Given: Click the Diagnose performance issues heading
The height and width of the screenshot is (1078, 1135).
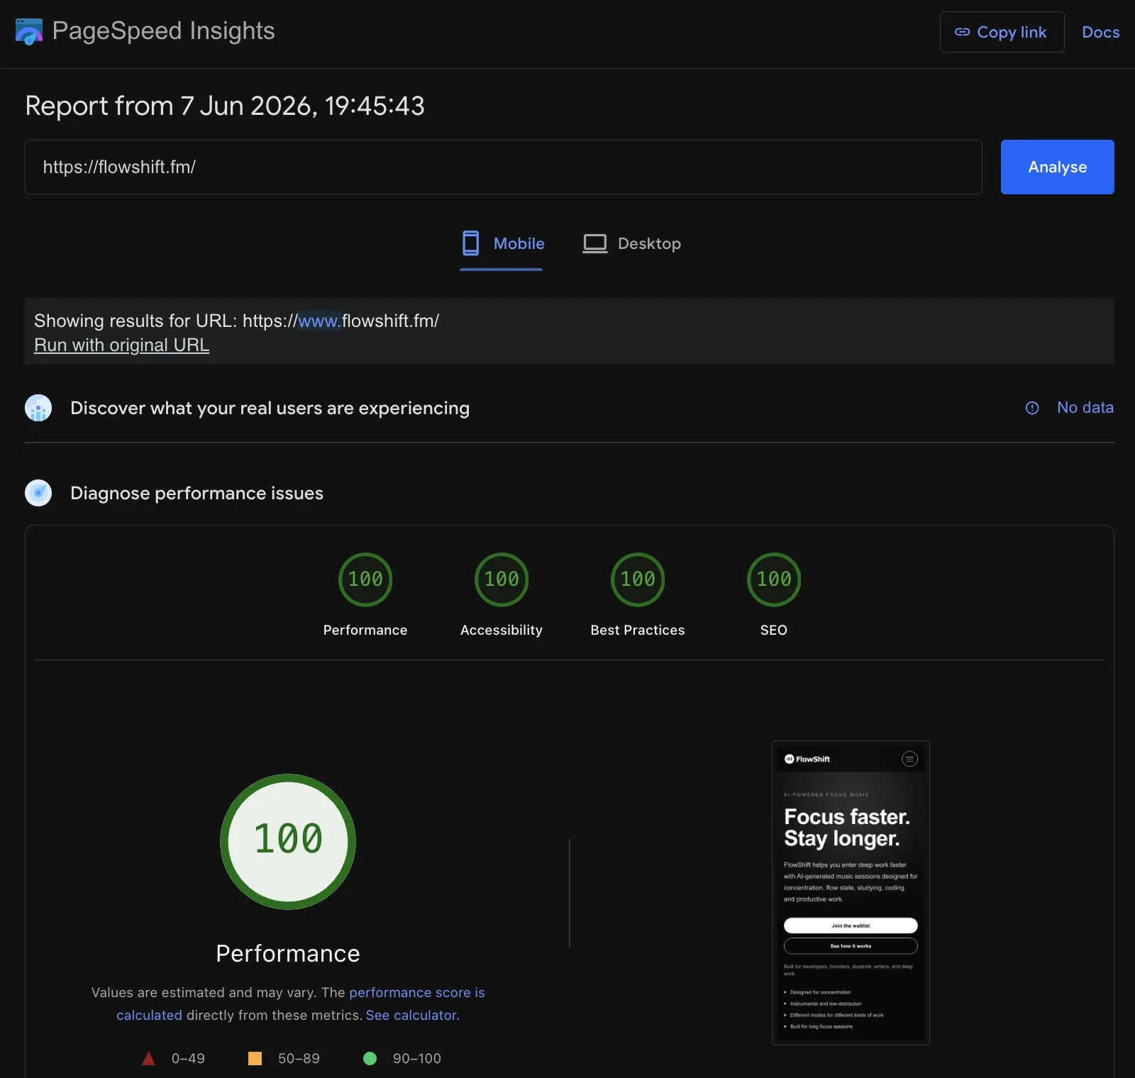Looking at the screenshot, I should coord(196,493).
